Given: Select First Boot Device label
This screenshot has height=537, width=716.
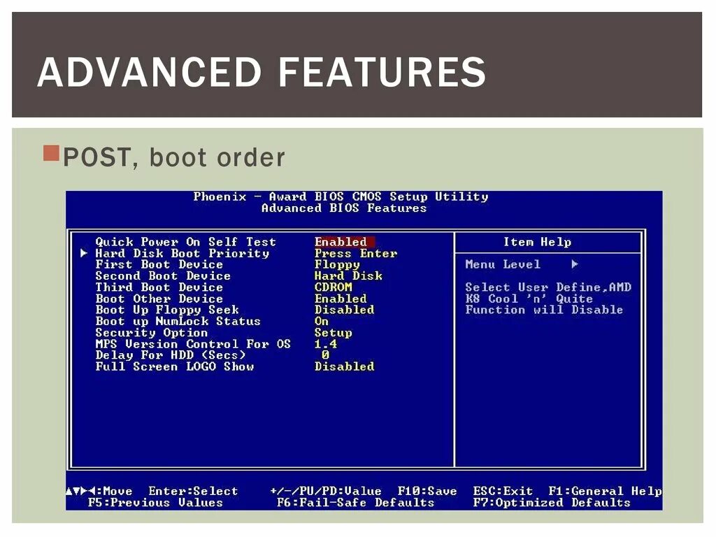Looking at the screenshot, I should click(x=159, y=264).
